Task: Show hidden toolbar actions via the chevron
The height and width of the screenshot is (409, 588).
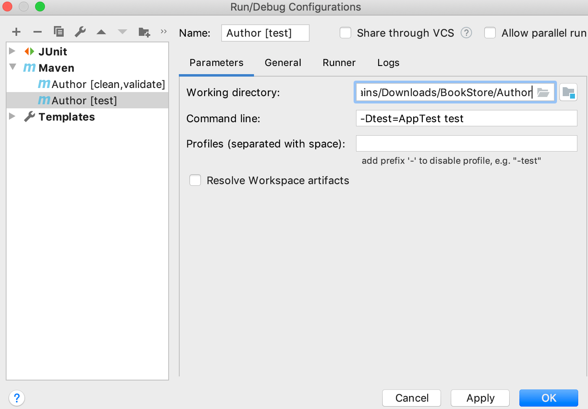Action: click(x=163, y=31)
